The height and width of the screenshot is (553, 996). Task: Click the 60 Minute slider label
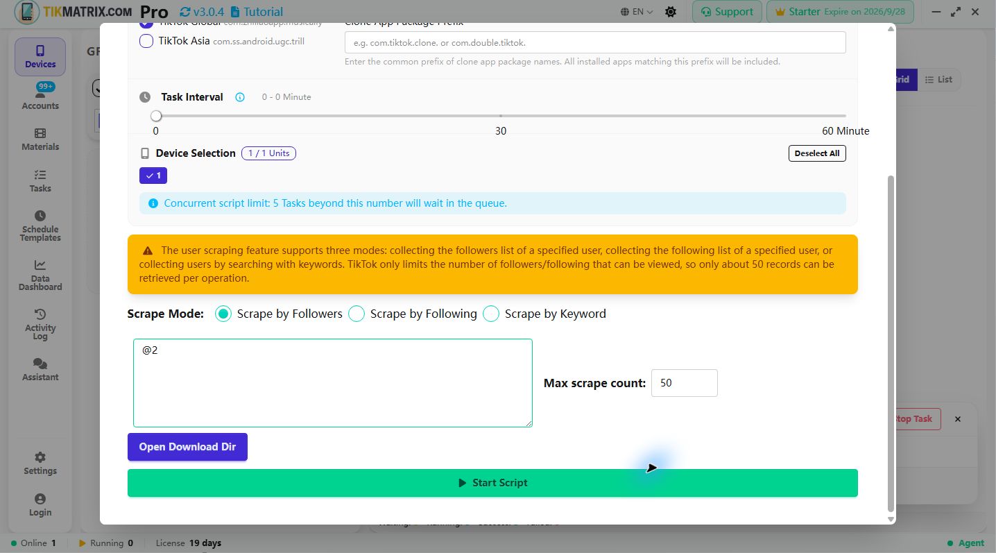845,130
